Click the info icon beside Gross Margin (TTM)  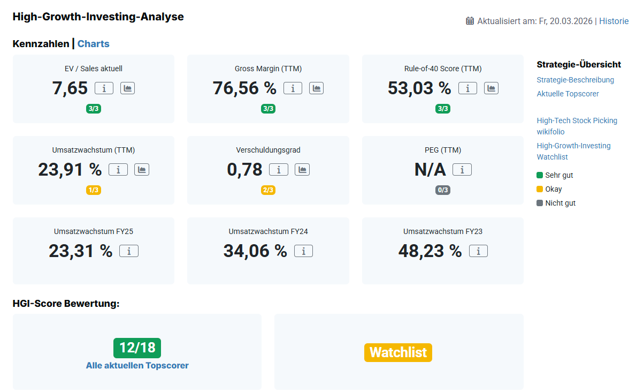[x=293, y=88]
